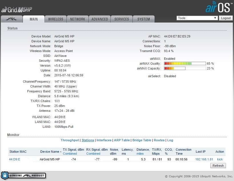Click the Wireless Mode value Access Point
This screenshot has width=234, height=181.
(x=63, y=51)
